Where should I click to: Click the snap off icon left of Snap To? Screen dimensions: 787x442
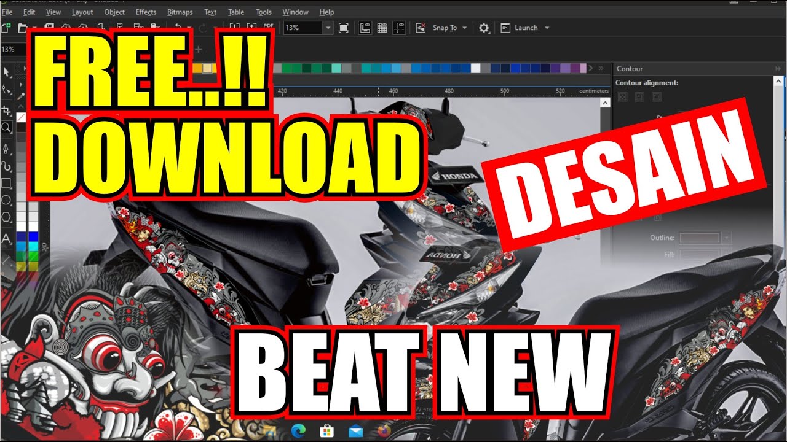[421, 28]
